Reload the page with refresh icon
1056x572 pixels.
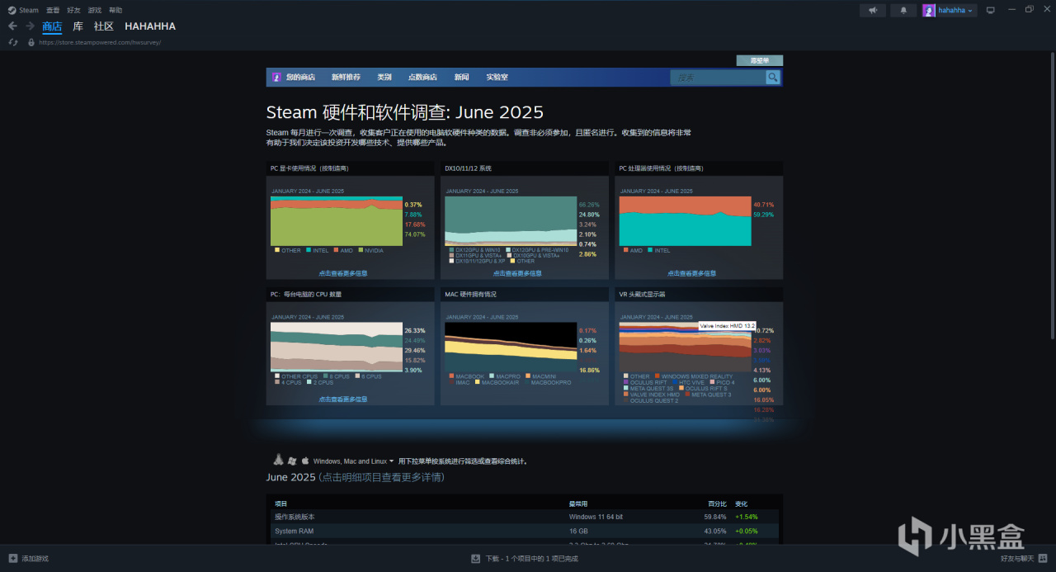[13, 42]
